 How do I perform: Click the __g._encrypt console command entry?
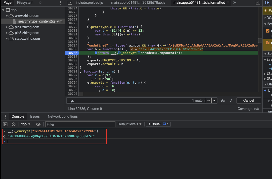53,131
